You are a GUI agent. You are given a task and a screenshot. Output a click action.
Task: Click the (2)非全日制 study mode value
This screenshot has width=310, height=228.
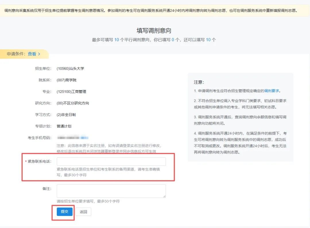tap(66, 115)
